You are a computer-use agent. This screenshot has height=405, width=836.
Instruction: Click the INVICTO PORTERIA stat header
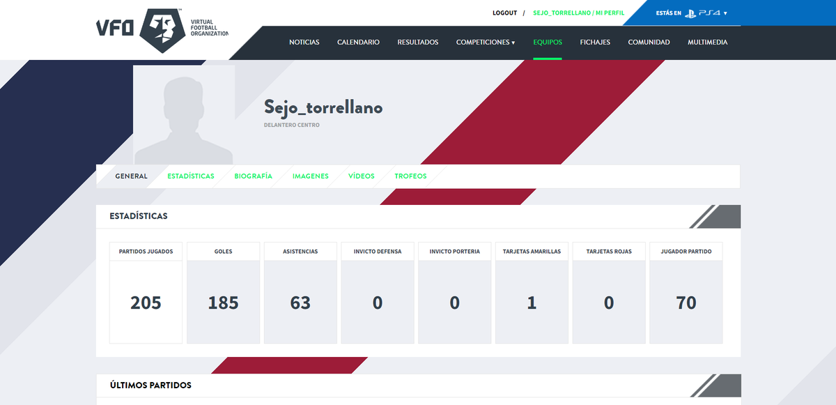[455, 252]
